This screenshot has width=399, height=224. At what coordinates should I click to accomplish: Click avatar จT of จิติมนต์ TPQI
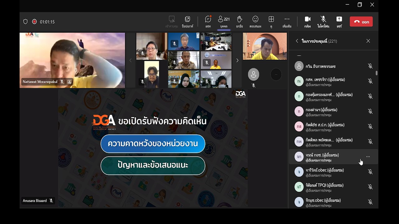tap(299, 187)
